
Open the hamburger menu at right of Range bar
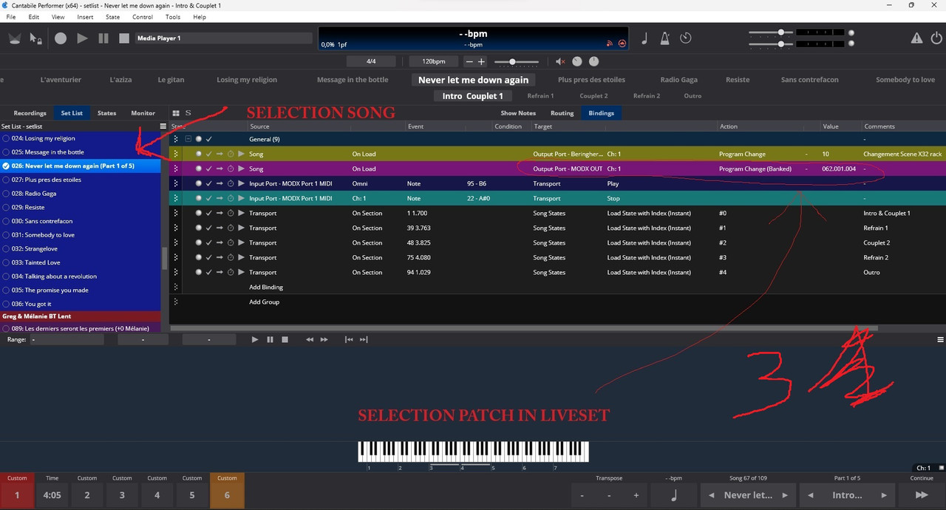[x=940, y=340]
